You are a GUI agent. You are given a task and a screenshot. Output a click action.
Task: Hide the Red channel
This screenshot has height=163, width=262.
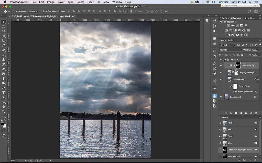[220, 130]
